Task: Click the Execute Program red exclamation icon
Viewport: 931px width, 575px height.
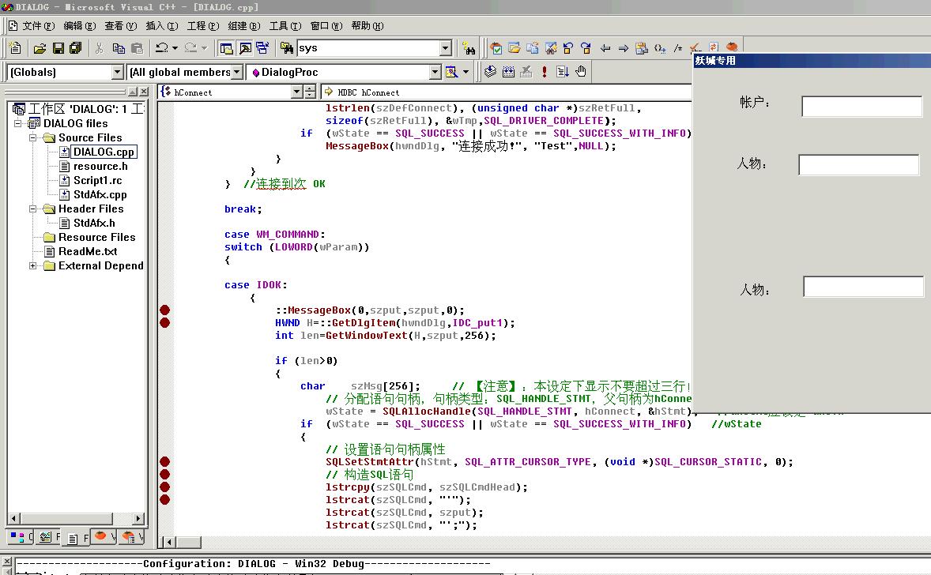Action: pyautogui.click(x=545, y=72)
